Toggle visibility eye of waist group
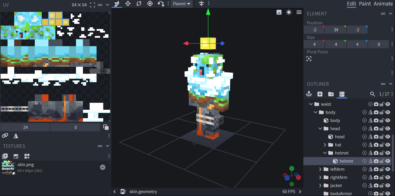395x196 pixels. [x=388, y=104]
